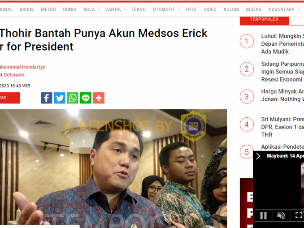
Task: Share article via LINE icon
Action: click(86, 98)
